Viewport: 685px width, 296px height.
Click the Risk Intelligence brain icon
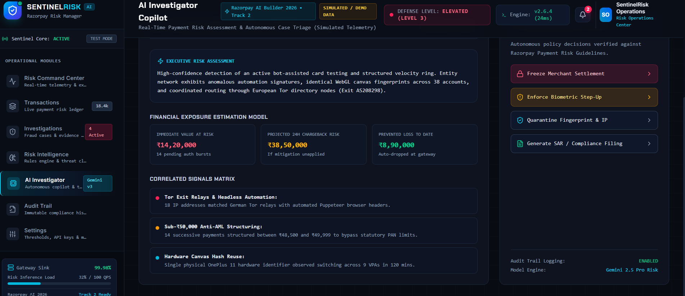coord(13,158)
